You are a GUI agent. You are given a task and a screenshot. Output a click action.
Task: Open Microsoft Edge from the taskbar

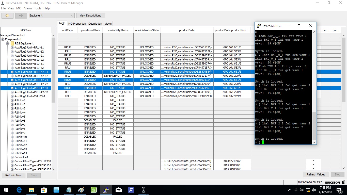pos(19,190)
